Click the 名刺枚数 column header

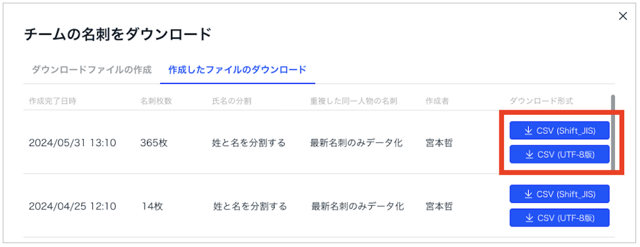[x=156, y=101]
